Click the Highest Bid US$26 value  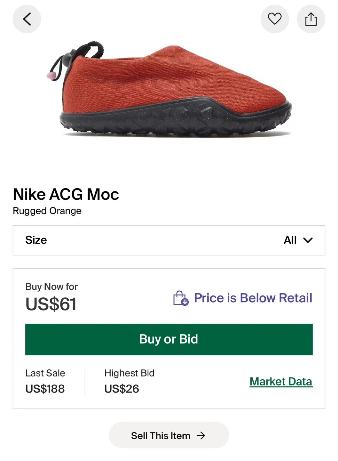click(122, 389)
